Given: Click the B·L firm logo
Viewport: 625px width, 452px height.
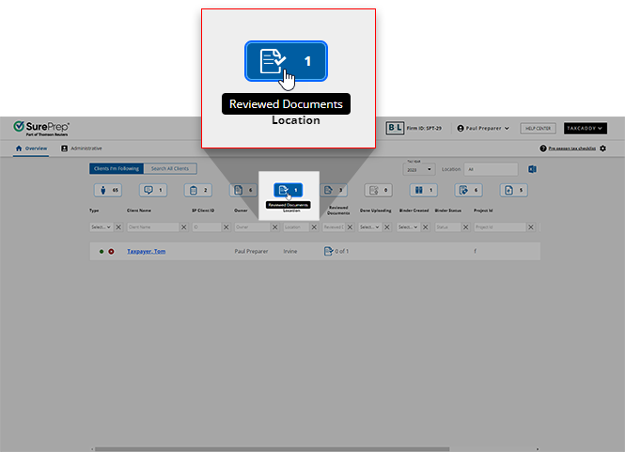Looking at the screenshot, I should [395, 128].
